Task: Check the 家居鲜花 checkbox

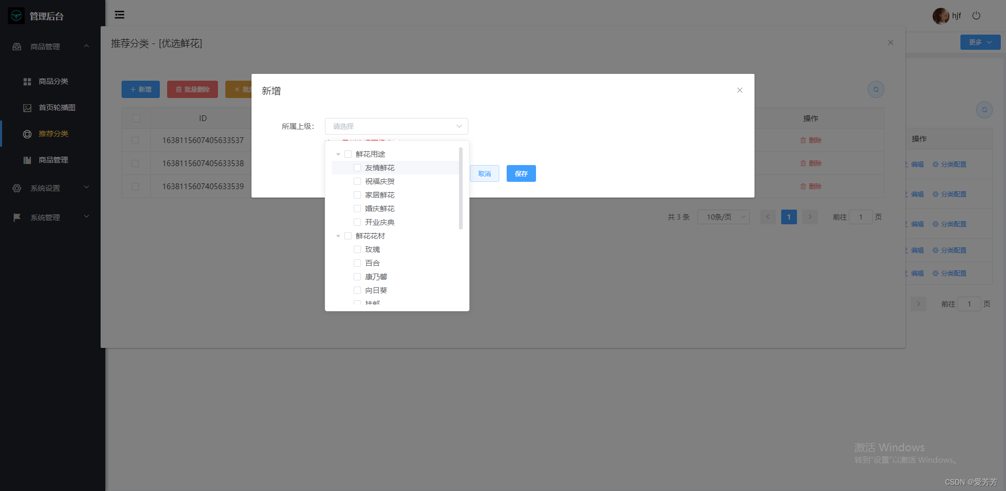Action: (x=357, y=195)
